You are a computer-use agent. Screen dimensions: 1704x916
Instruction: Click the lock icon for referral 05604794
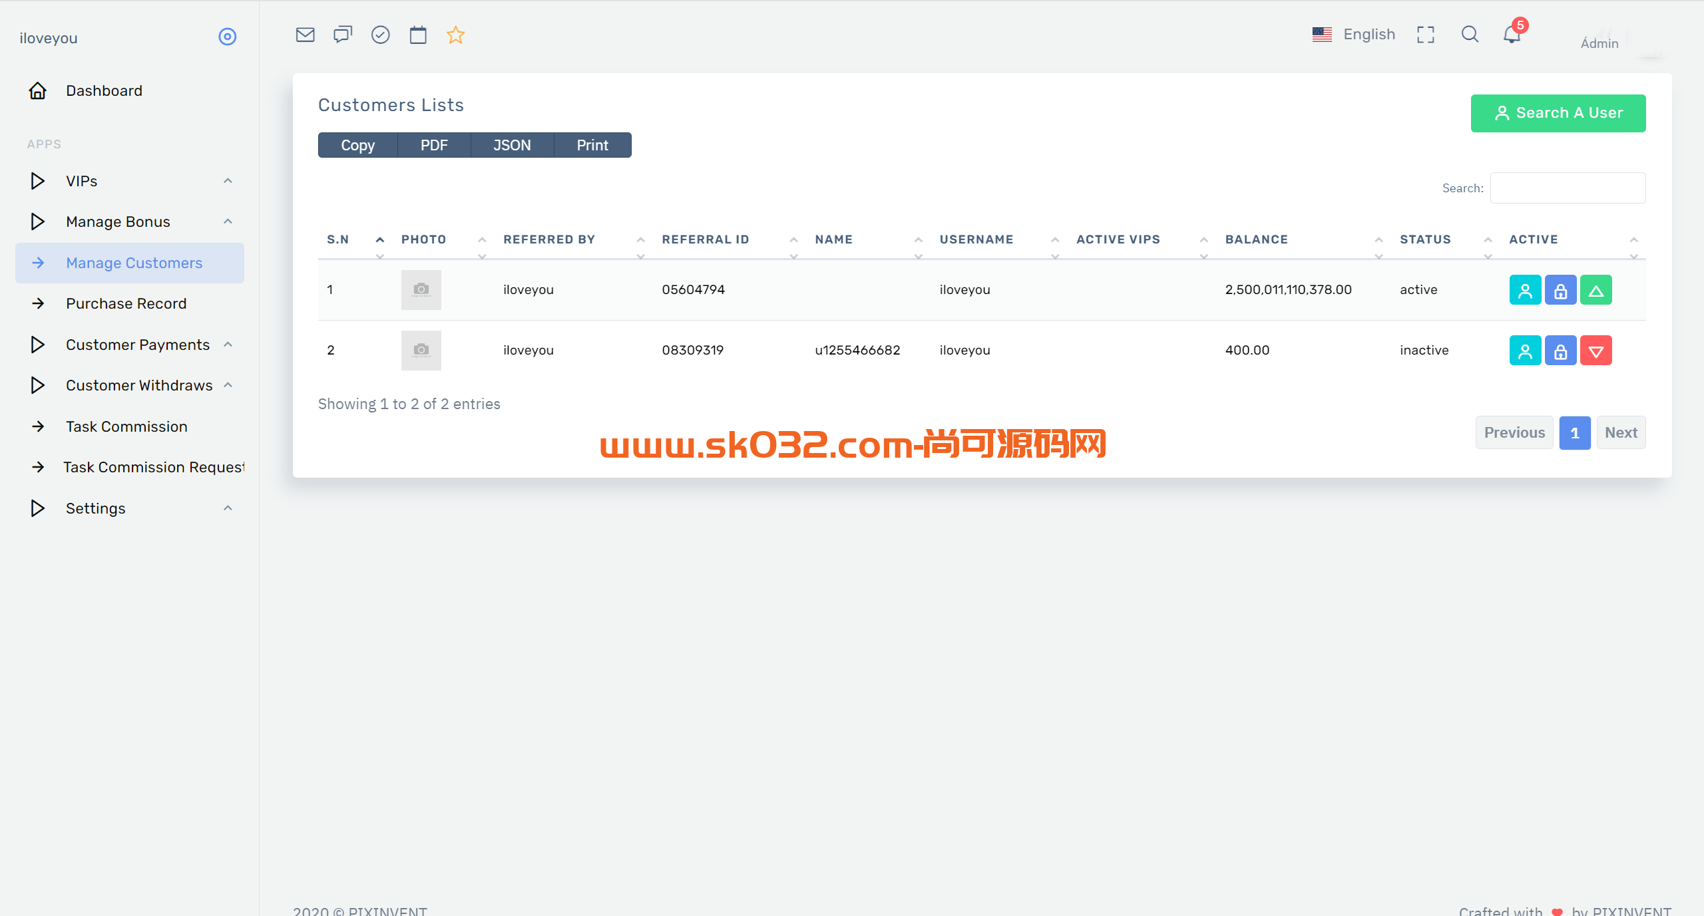point(1560,290)
